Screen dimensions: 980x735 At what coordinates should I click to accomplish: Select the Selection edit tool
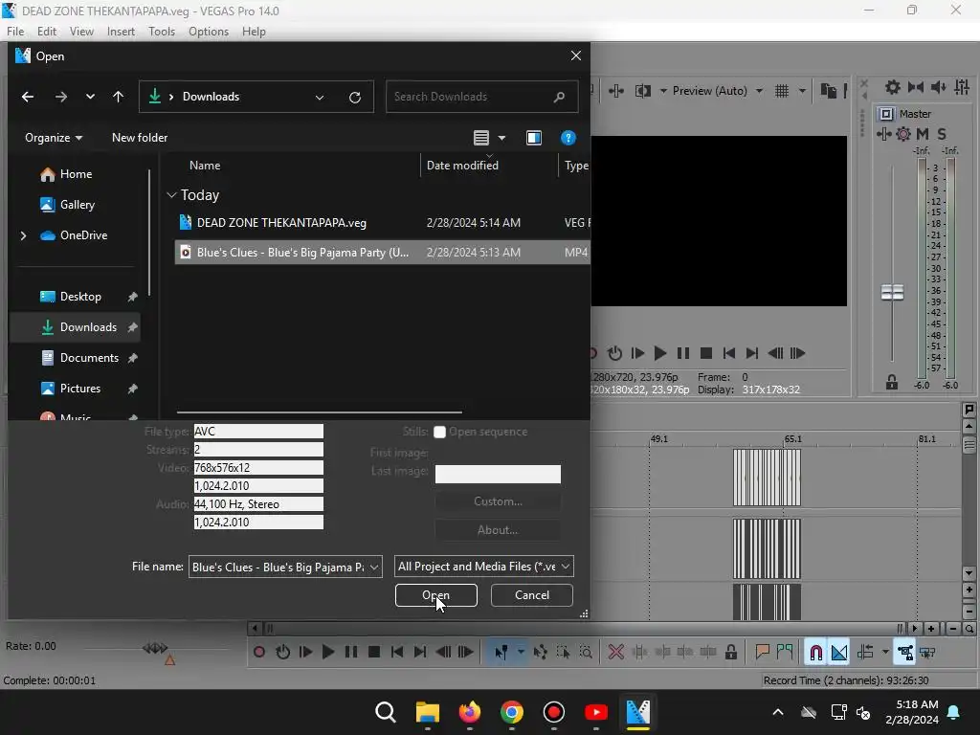click(x=563, y=653)
